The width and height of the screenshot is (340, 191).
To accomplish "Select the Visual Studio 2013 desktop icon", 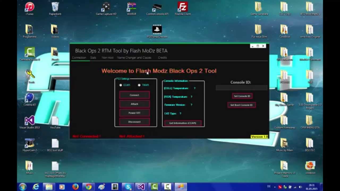I will (29, 122).
